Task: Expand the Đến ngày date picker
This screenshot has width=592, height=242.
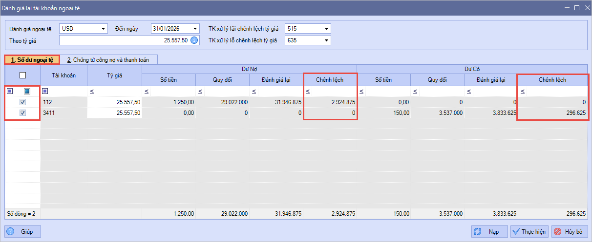Action: click(195, 29)
